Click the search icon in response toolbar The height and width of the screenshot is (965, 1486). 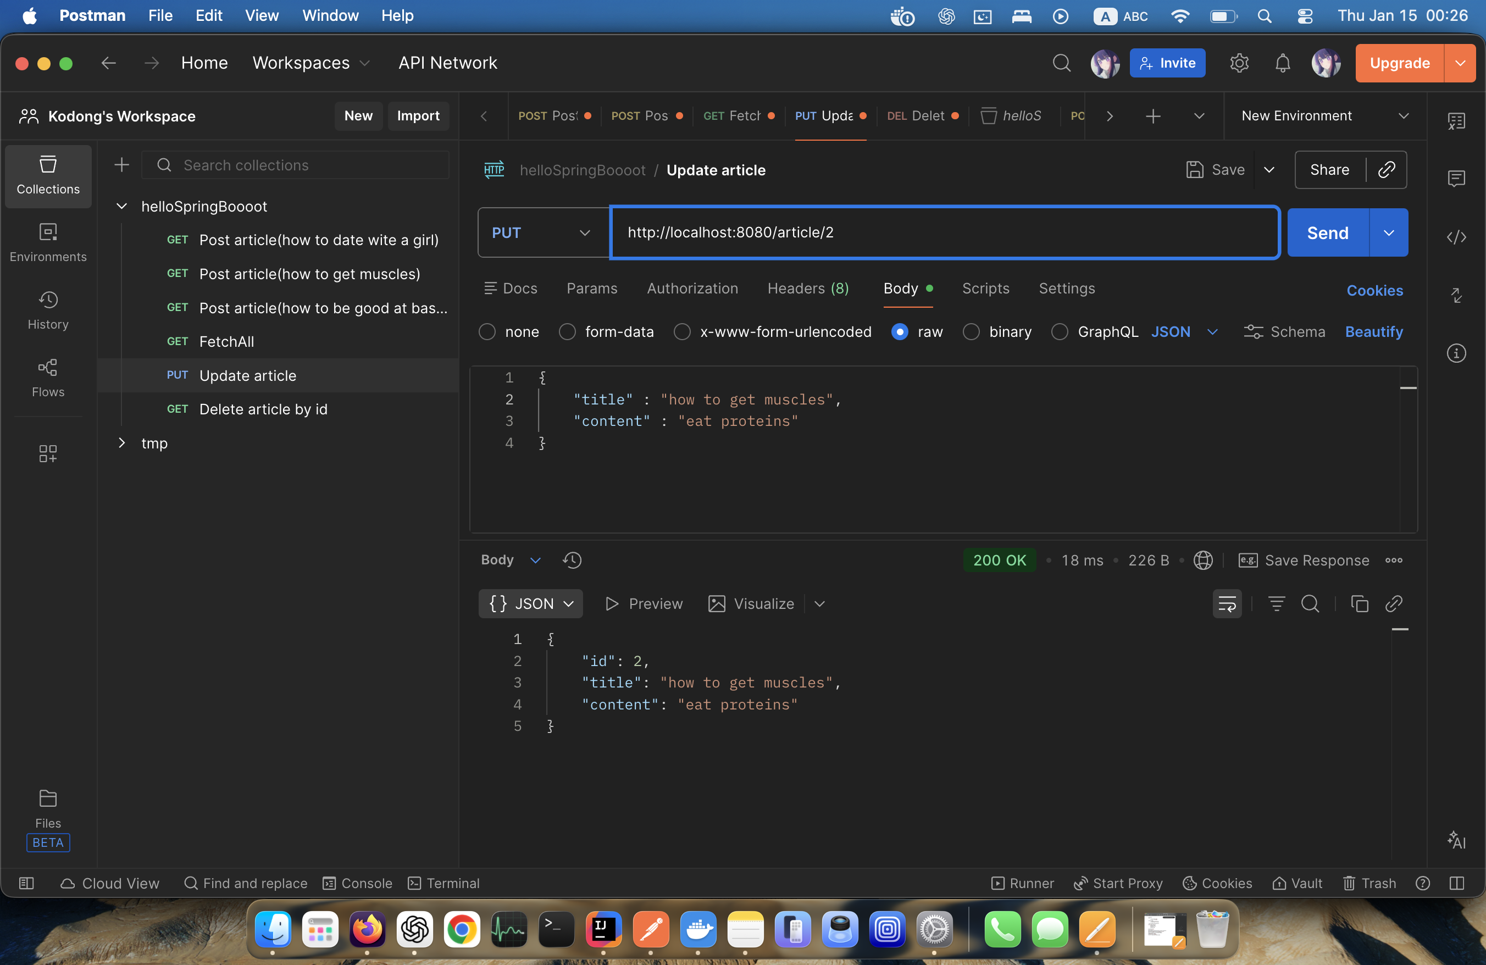point(1310,603)
